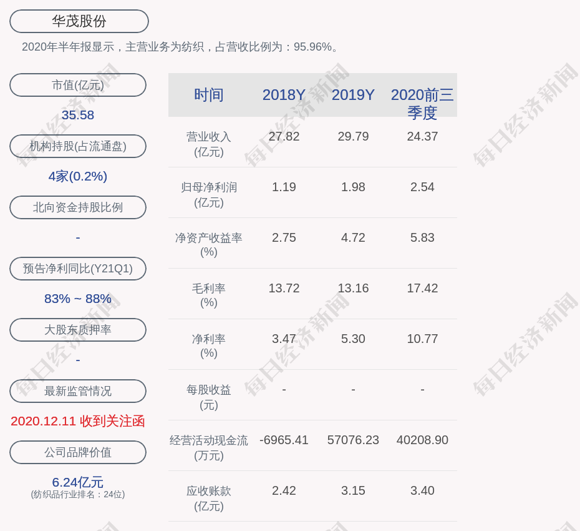Image resolution: width=580 pixels, height=531 pixels.
Task: Click the 时间 table header
Action: pyautogui.click(x=209, y=95)
